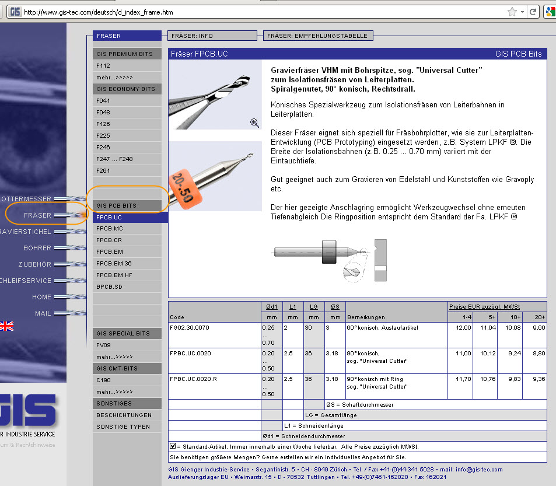Image resolution: width=556 pixels, height=486 pixels.
Task: Click the URL address field
Action: 263,12
